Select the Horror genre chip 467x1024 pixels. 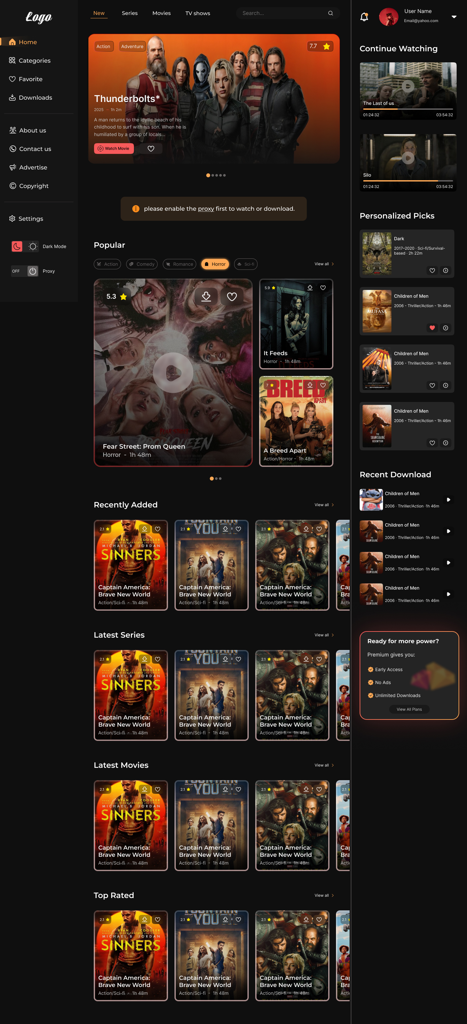[x=215, y=264]
